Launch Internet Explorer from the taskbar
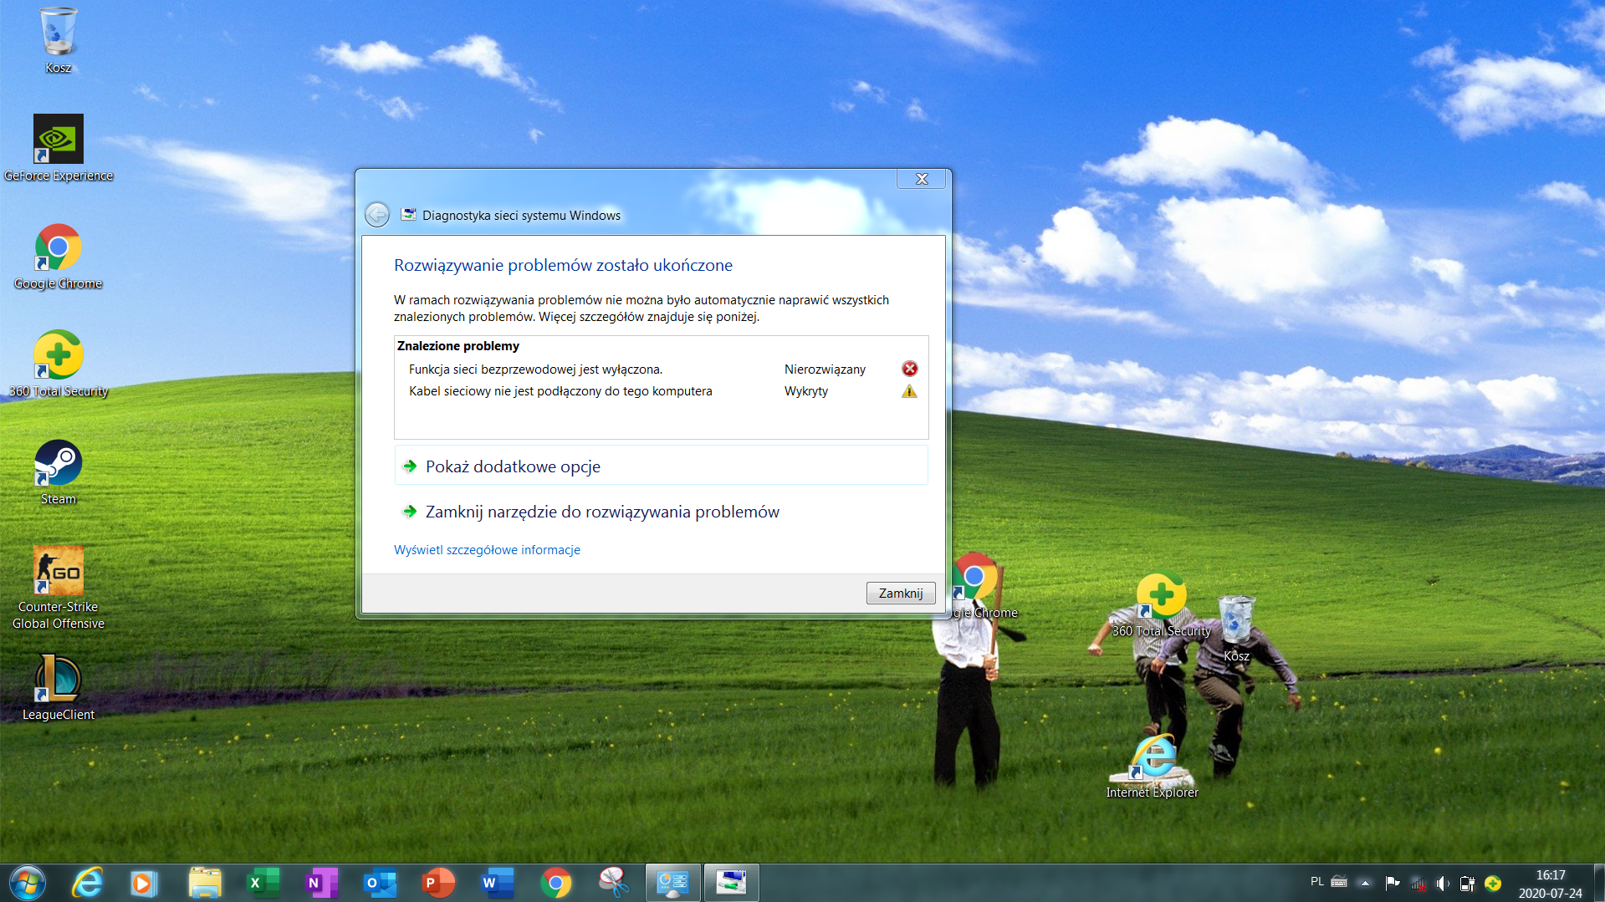This screenshot has height=902, width=1605. point(87,883)
